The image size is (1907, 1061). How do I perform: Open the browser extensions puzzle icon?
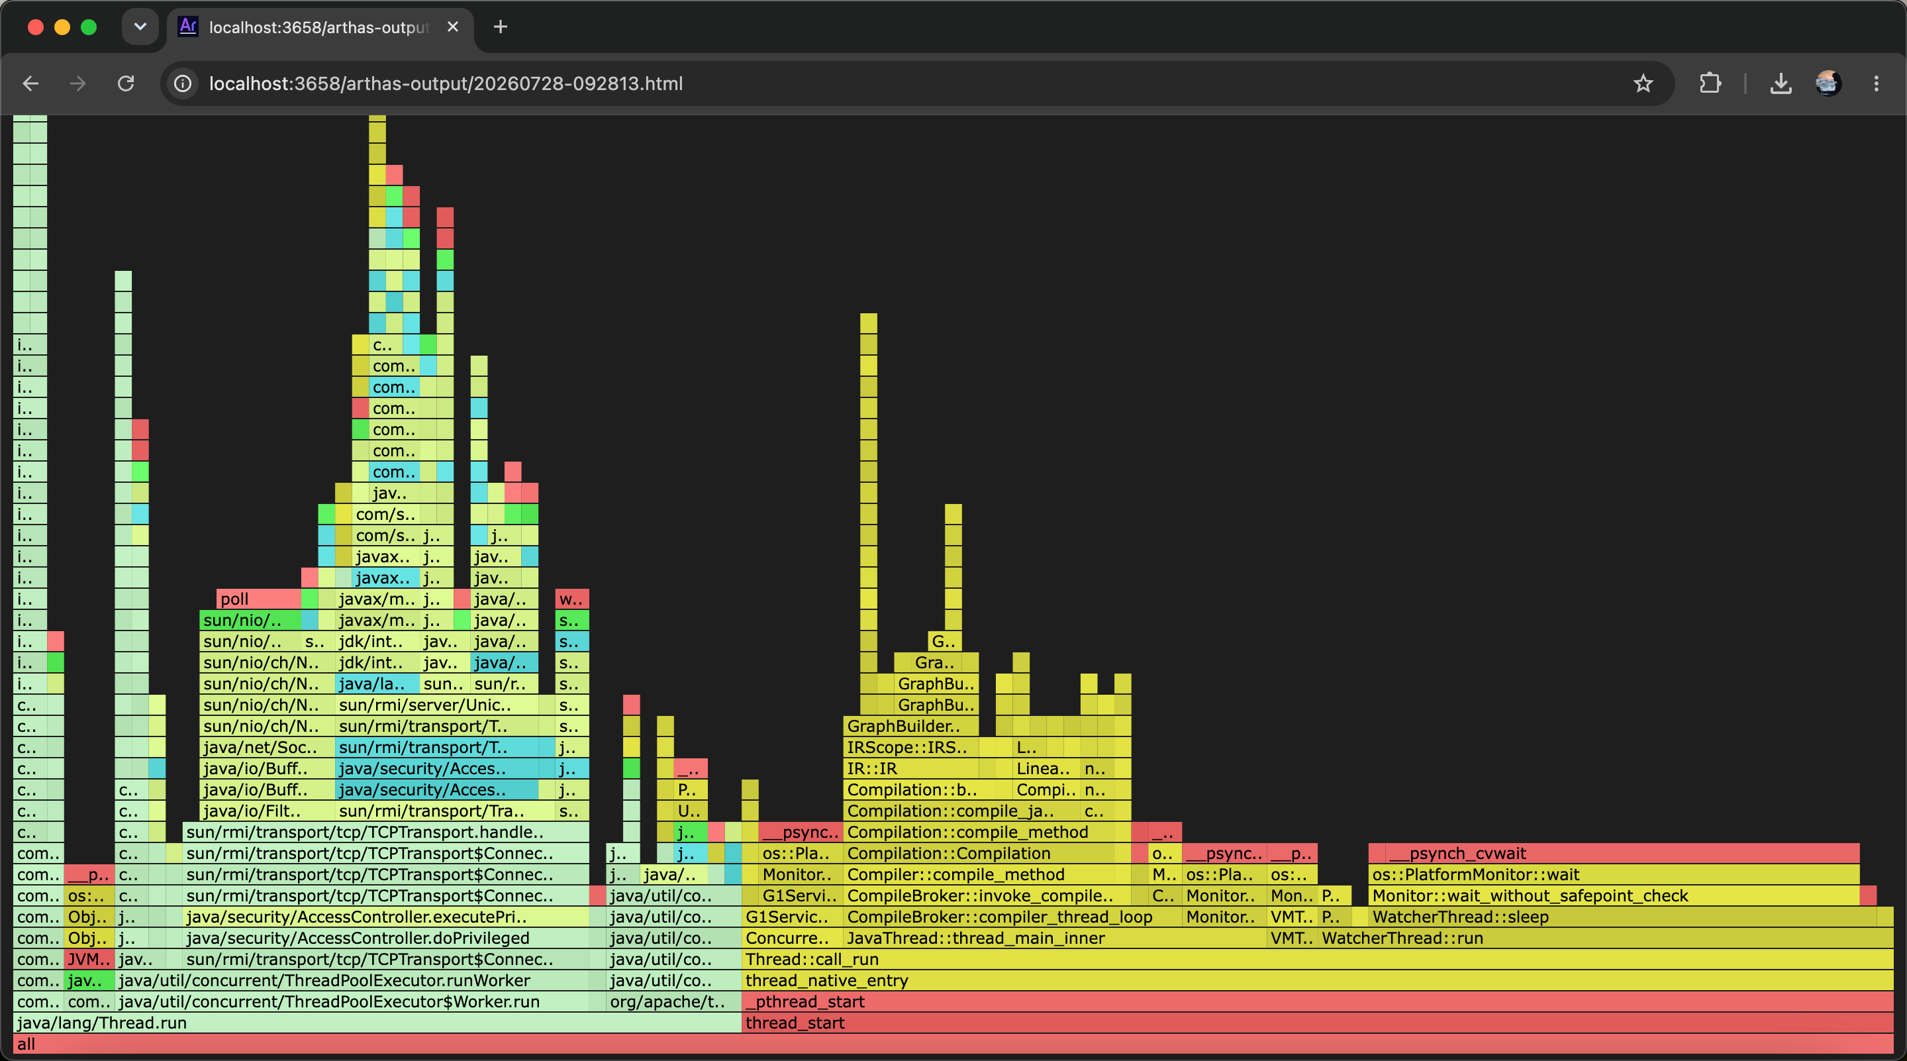pyautogui.click(x=1710, y=83)
